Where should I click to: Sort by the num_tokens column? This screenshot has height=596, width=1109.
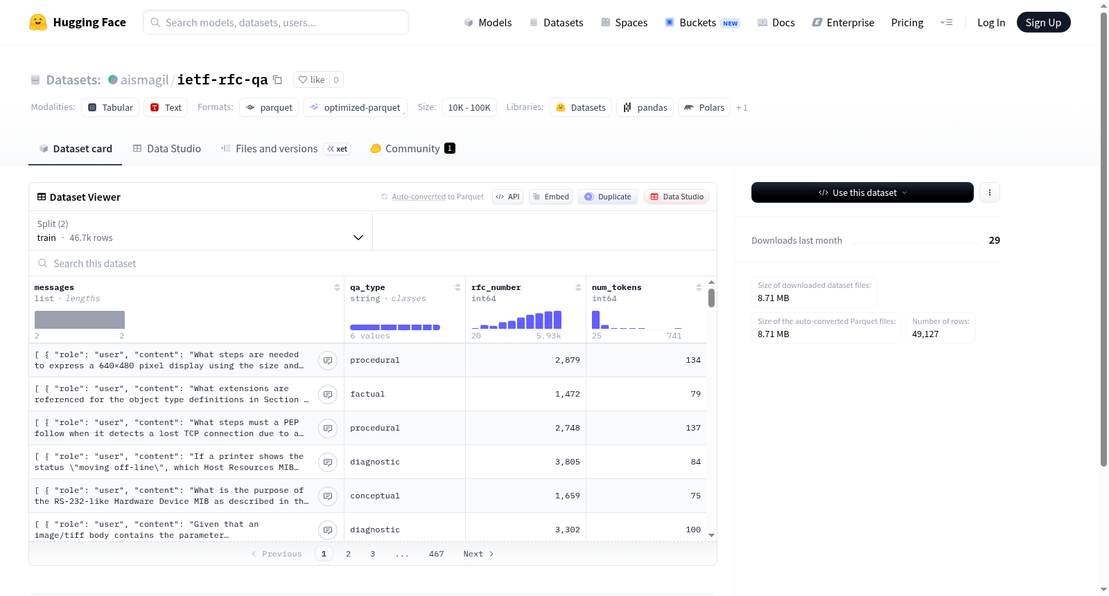click(699, 287)
